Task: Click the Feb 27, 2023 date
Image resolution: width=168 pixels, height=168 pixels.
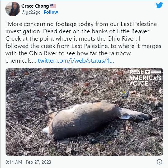Action: (38, 162)
